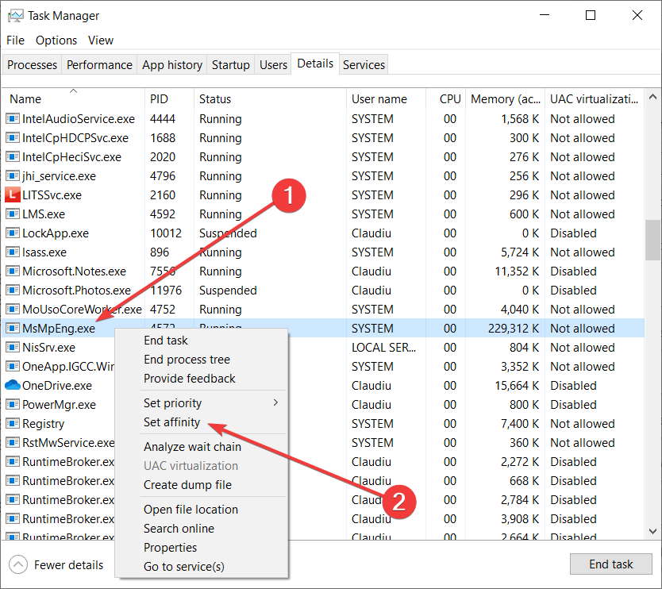The width and height of the screenshot is (662, 589).
Task: Sort by the Memory column header
Action: click(x=505, y=99)
